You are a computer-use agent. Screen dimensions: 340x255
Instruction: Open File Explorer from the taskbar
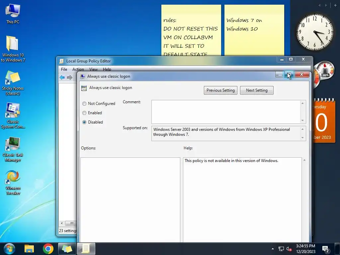[x=29, y=249]
